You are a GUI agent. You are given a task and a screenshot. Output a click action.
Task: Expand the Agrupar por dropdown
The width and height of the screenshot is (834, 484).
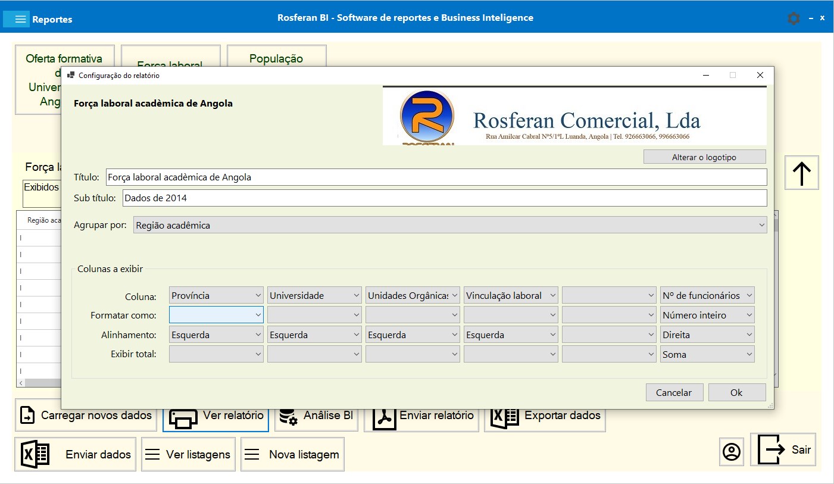(x=450, y=225)
